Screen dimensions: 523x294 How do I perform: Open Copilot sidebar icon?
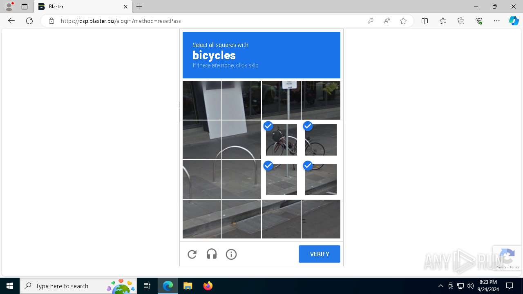pos(514,21)
